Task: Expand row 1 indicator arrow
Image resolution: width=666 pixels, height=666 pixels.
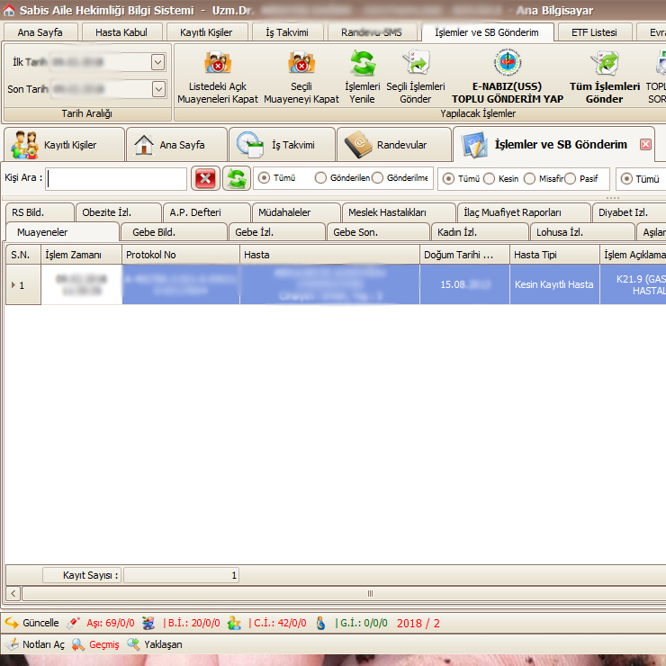Action: [x=13, y=284]
